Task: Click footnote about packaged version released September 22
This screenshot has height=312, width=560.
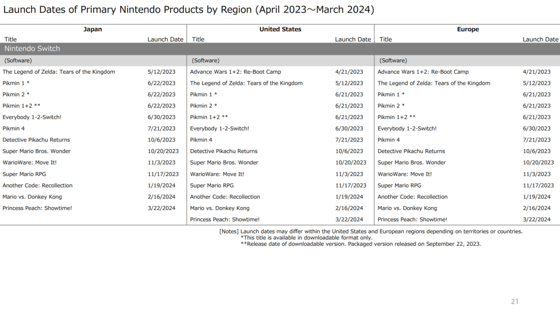Action: (x=360, y=244)
